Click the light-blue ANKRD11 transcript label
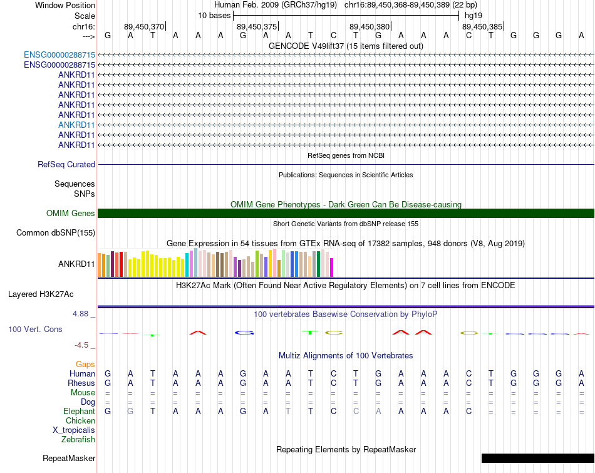Screen dimensions: 595x473 pos(76,125)
